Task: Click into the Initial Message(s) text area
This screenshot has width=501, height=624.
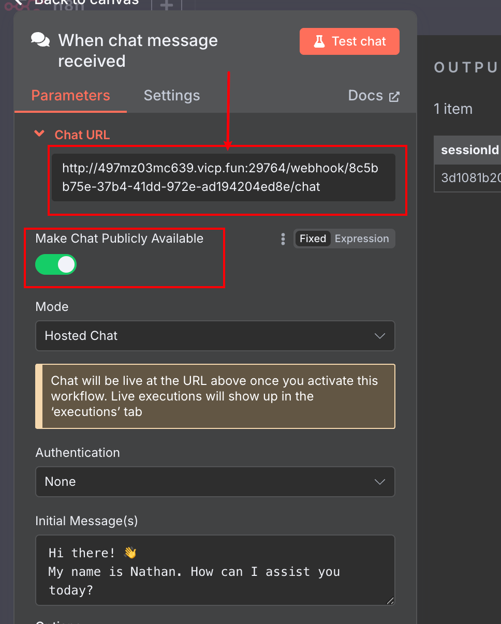Action: pos(215,570)
